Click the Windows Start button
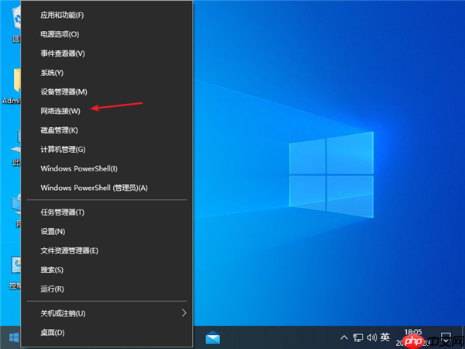Image resolution: width=465 pixels, height=349 pixels. (x=14, y=337)
